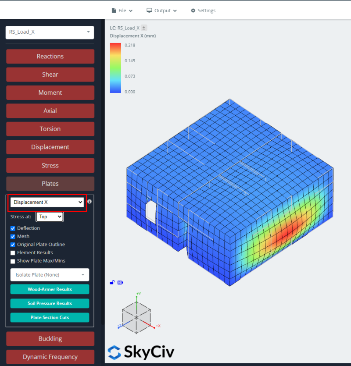Click the Wood-Armer Results button

click(x=50, y=289)
